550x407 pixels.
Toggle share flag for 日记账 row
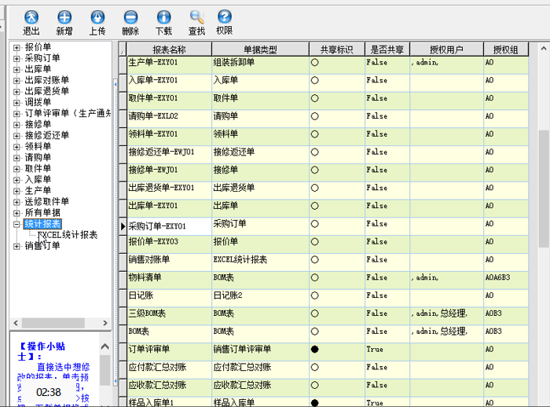(314, 295)
